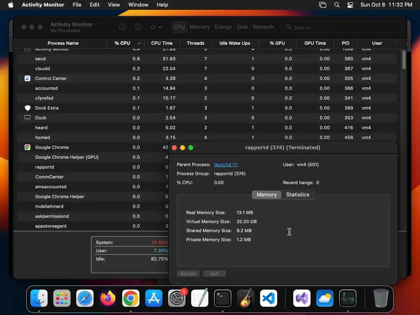420x315 pixels.
Task: Click the process list vertical scrollbar
Action: 404,60
